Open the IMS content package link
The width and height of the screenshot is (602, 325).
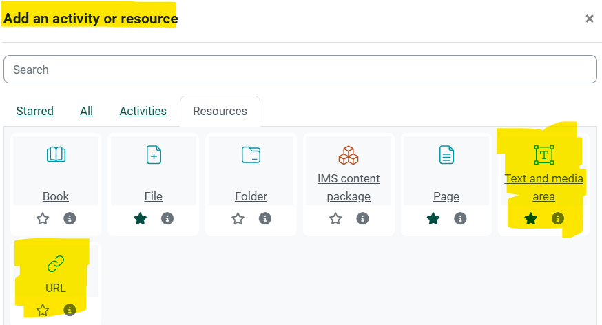[x=349, y=187]
